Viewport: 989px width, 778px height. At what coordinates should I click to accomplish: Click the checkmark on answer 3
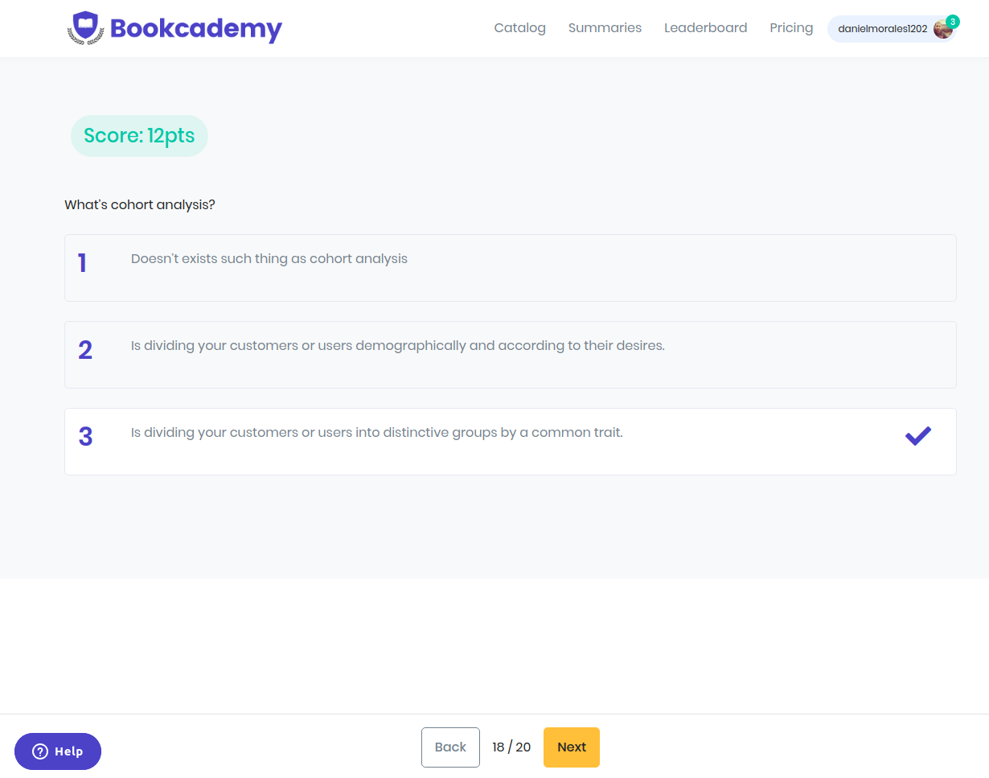click(917, 435)
